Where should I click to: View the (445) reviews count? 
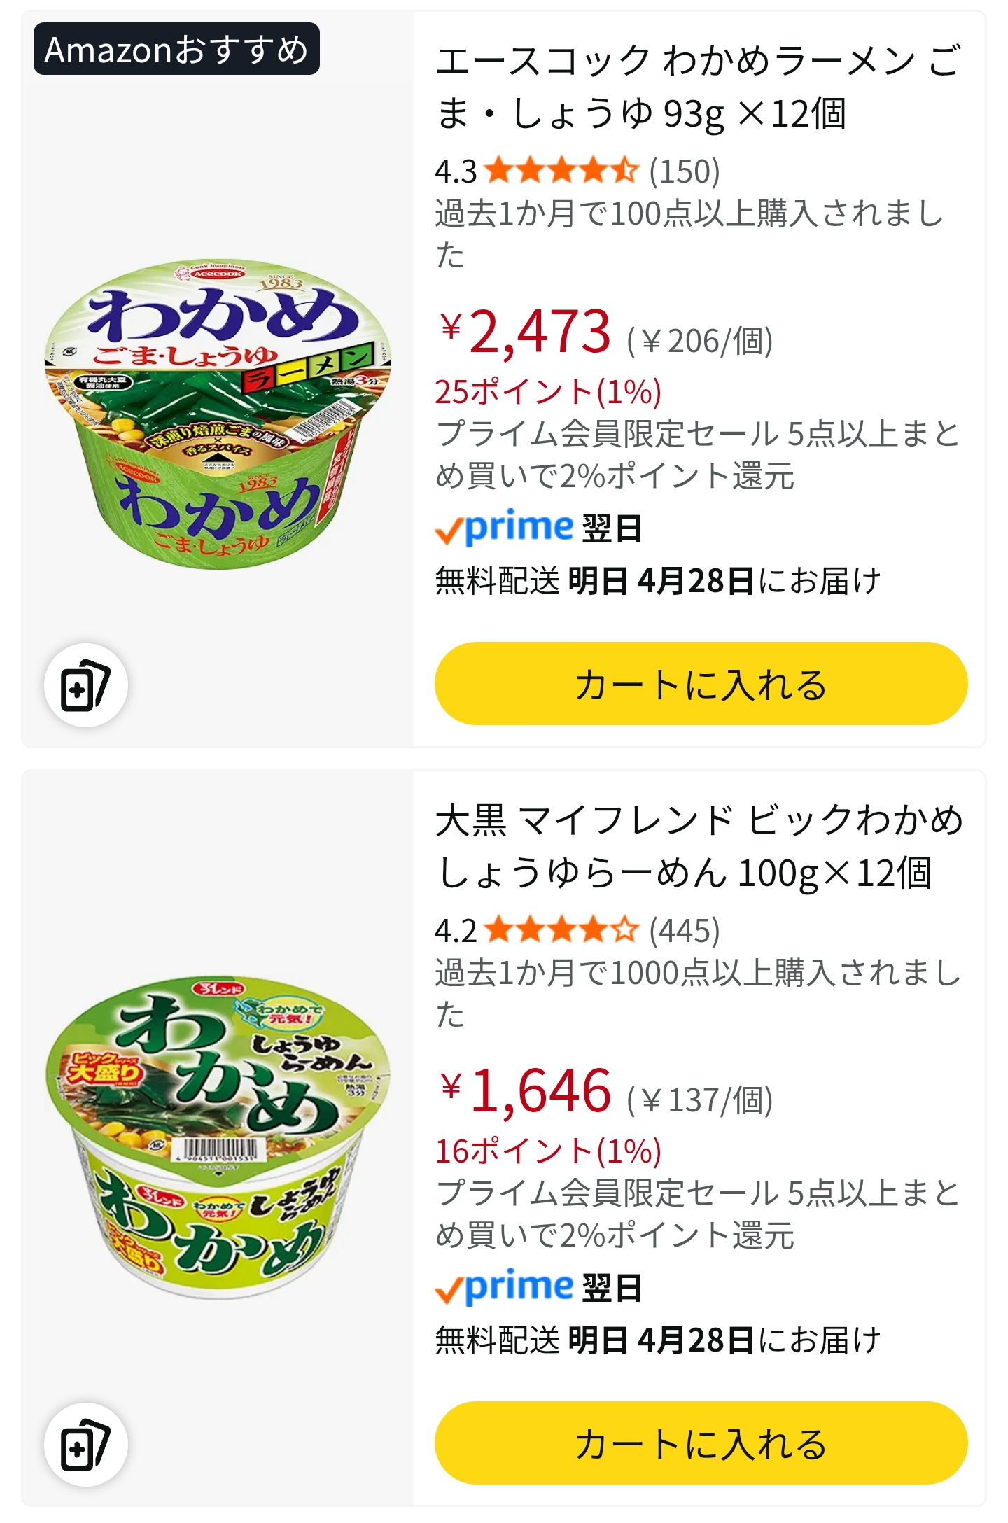(x=685, y=932)
